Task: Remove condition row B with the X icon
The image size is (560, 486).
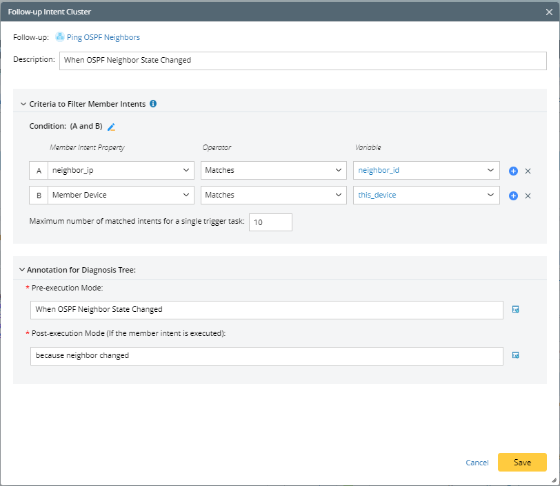Action: pos(528,196)
